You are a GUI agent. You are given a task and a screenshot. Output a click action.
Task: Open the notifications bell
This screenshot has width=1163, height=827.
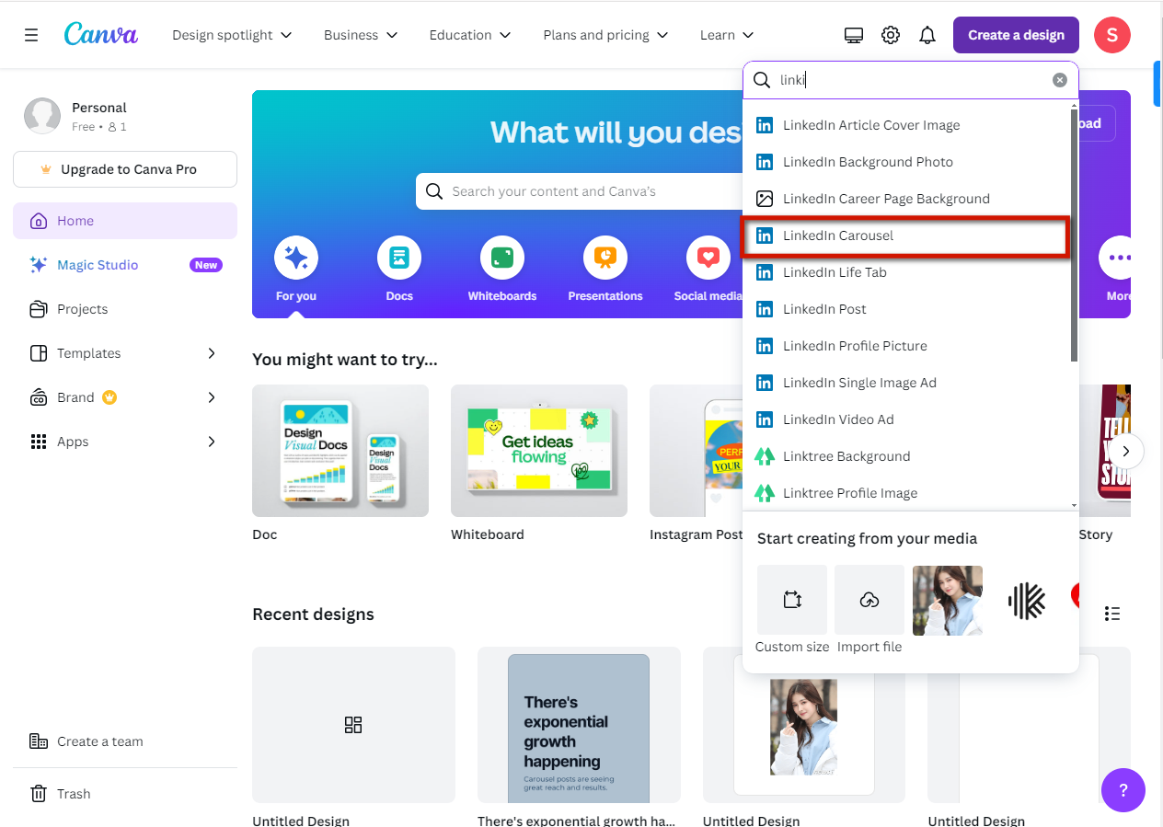(927, 35)
